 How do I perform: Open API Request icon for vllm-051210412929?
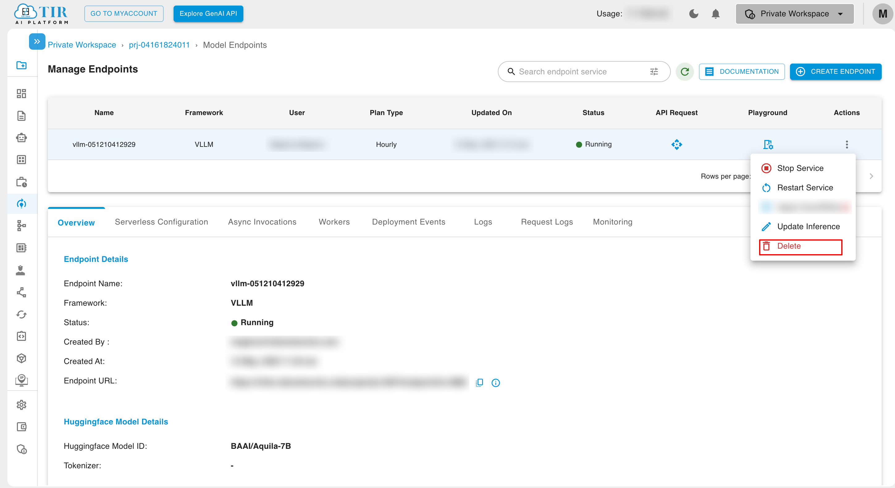coord(676,144)
